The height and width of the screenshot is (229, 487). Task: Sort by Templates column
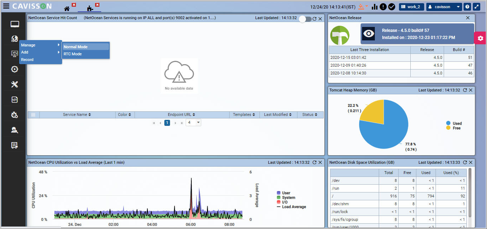244,114
